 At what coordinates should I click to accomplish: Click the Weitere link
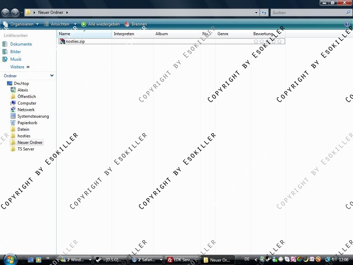pyautogui.click(x=20, y=67)
